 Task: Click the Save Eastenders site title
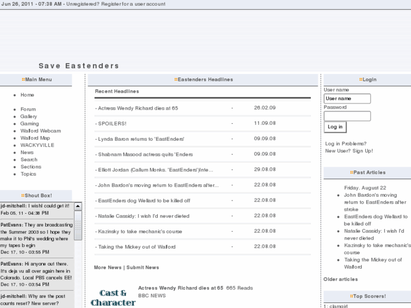pyautogui.click(x=79, y=66)
